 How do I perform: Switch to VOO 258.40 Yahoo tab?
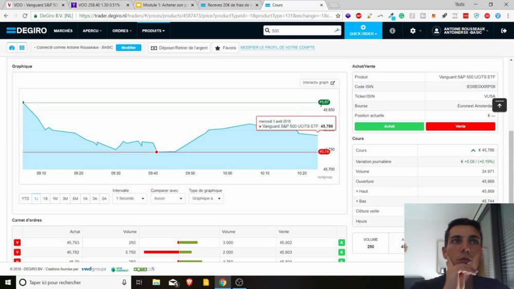click(99, 5)
